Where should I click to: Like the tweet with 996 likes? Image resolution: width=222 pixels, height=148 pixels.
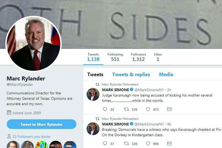[148, 144]
